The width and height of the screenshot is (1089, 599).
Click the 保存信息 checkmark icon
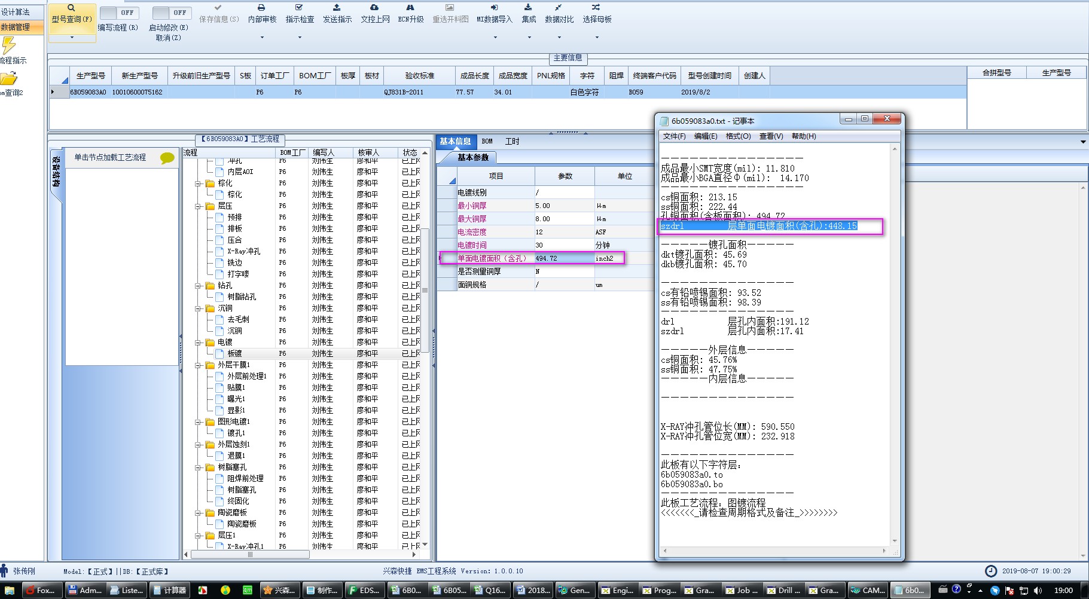[218, 7]
